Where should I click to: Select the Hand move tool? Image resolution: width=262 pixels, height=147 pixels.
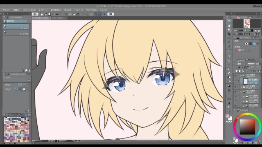coord(229,26)
